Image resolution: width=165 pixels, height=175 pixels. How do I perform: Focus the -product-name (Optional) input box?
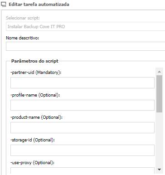pyautogui.click(x=82, y=128)
